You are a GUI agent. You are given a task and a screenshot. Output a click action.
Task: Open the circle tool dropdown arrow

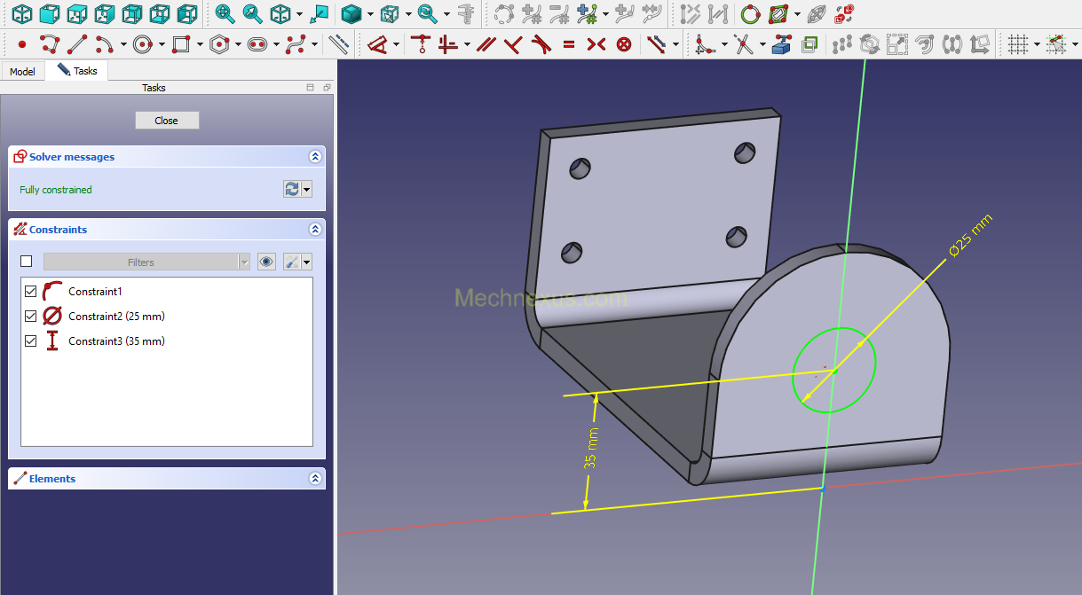(162, 44)
